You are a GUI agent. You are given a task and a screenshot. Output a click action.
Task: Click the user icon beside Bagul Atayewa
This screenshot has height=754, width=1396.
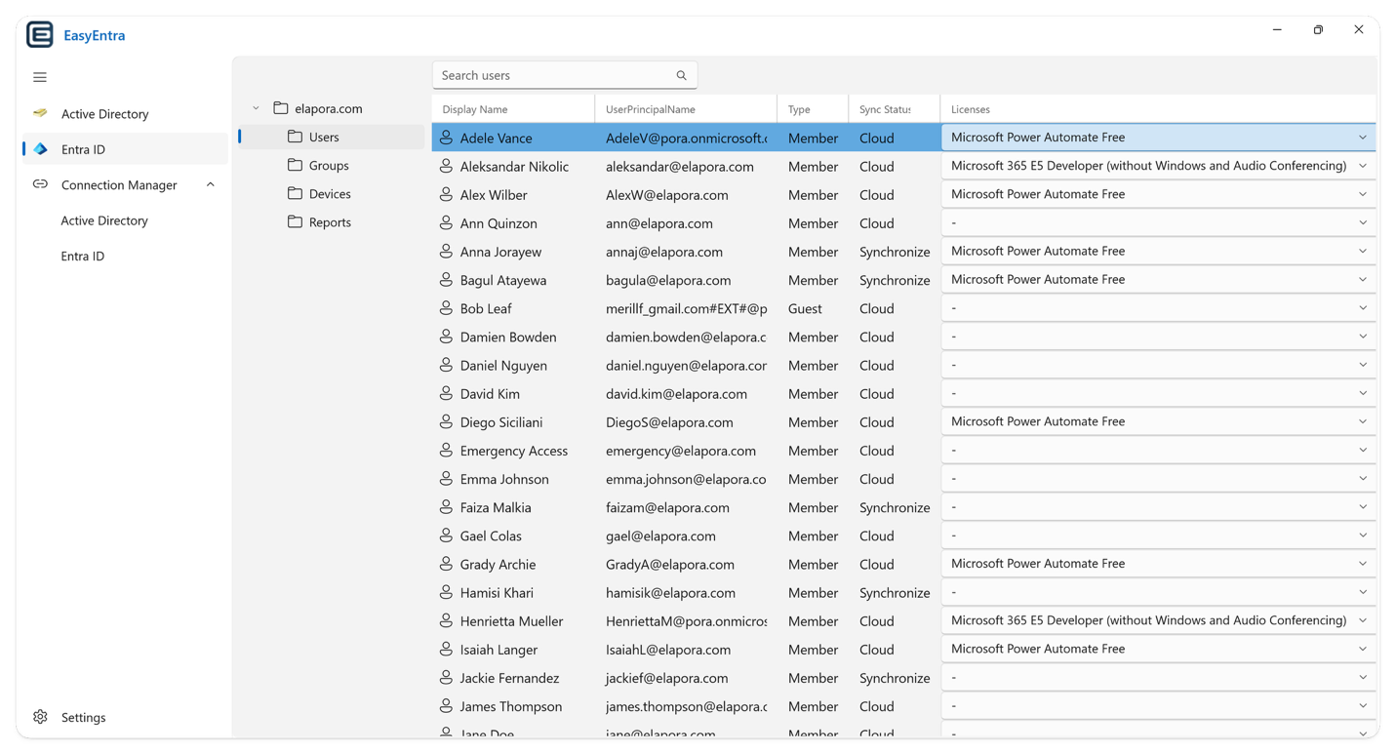coord(446,279)
